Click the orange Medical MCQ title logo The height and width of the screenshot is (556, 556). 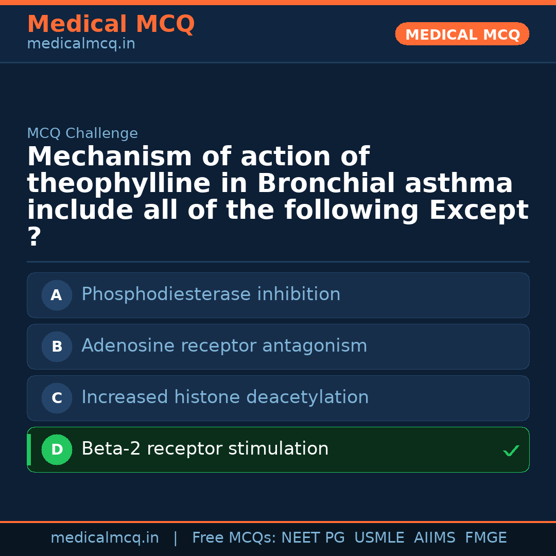[111, 24]
